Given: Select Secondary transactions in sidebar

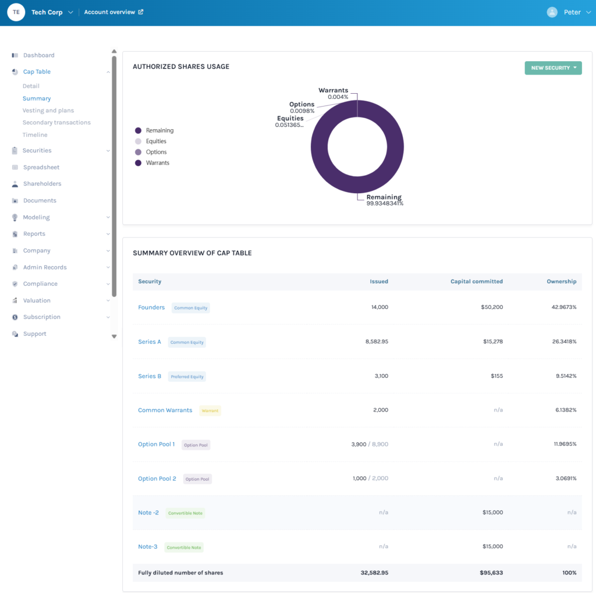Looking at the screenshot, I should [56, 123].
